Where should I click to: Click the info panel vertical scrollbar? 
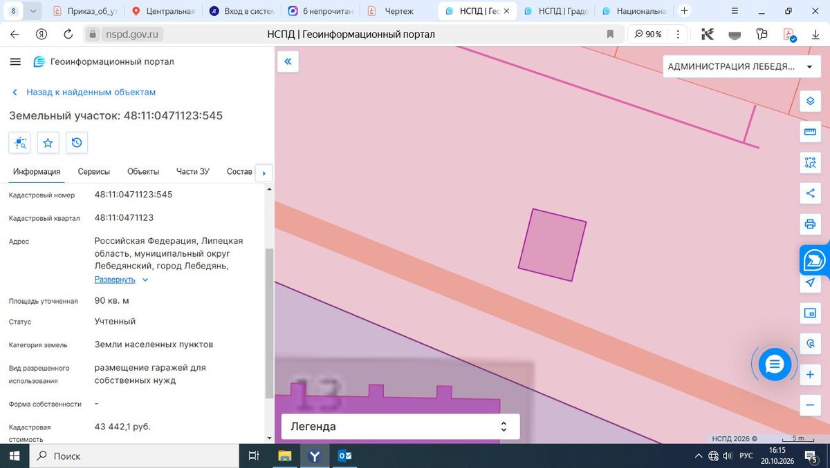270,324
